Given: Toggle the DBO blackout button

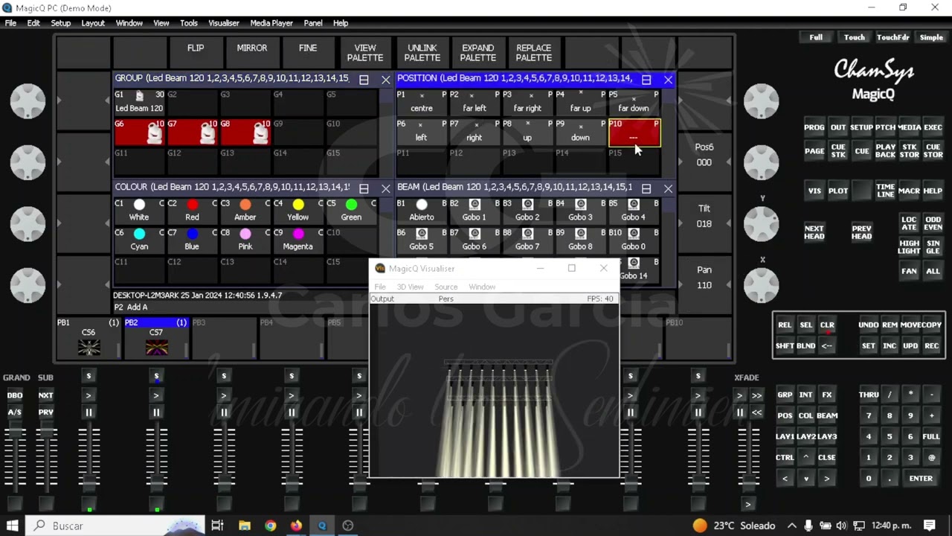Looking at the screenshot, I should 15,395.
